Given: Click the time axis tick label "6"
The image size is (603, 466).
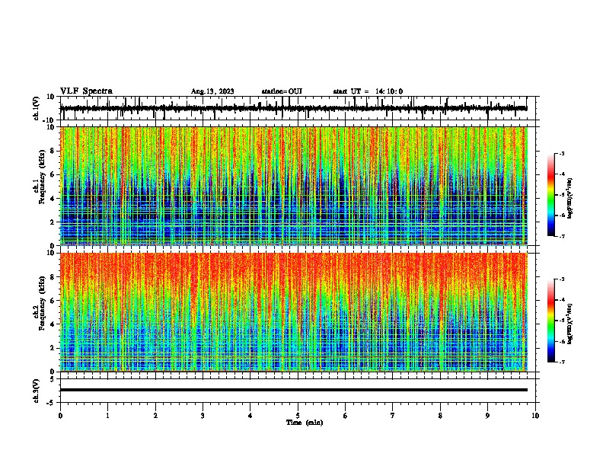Looking at the screenshot, I should click(346, 416).
